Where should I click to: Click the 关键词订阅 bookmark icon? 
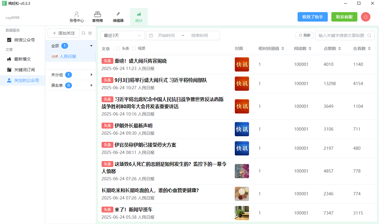pos(9,70)
